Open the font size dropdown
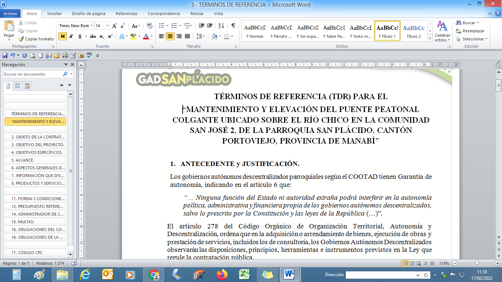Viewport: 502px width, 282px height. point(107,26)
